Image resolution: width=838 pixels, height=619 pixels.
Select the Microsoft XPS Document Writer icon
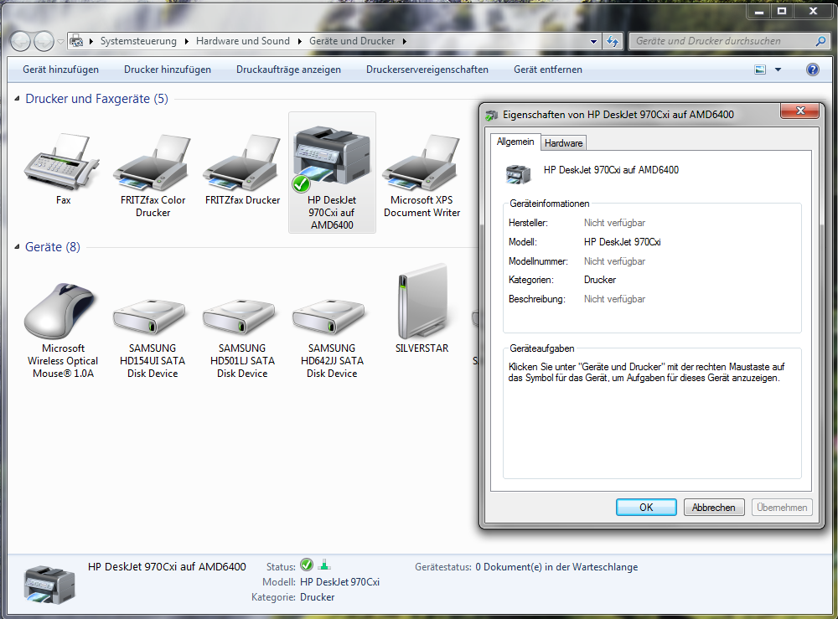pyautogui.click(x=422, y=162)
